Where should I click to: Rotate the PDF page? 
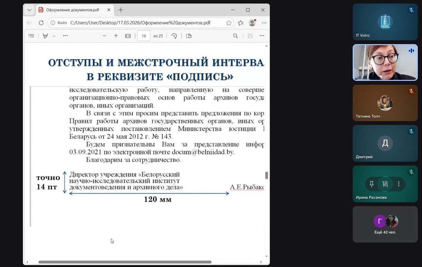coord(174,36)
